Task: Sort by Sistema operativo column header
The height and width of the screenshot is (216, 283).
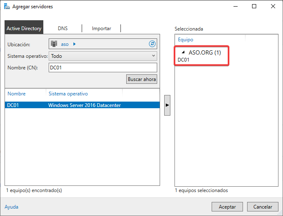Action: point(68,94)
